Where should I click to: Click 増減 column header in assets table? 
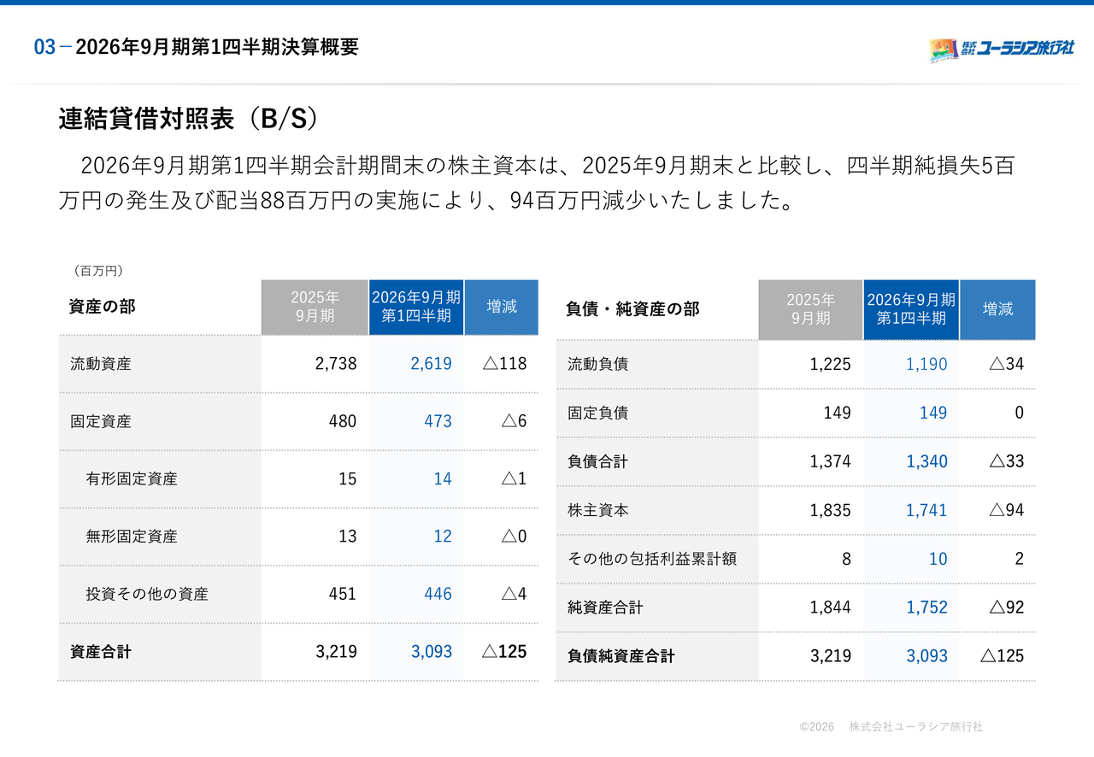(x=502, y=307)
